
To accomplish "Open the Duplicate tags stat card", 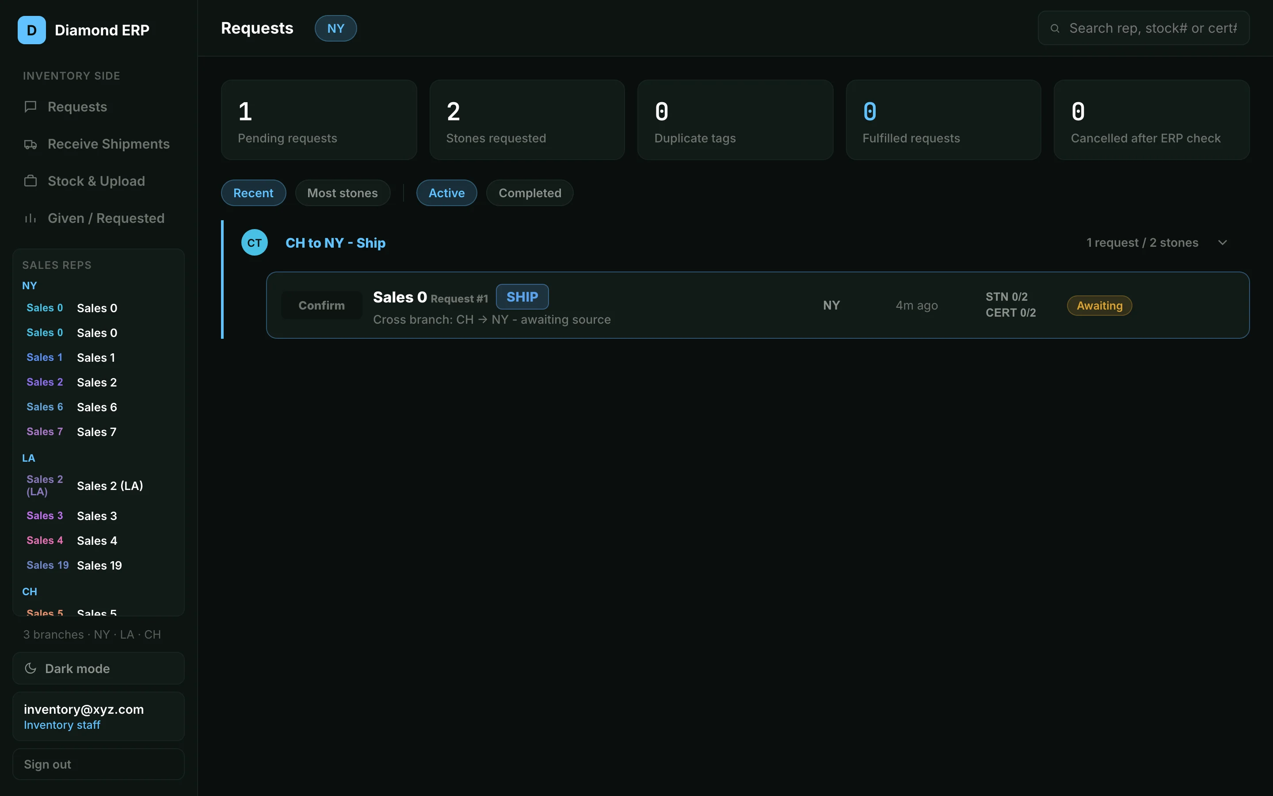I will (x=736, y=120).
